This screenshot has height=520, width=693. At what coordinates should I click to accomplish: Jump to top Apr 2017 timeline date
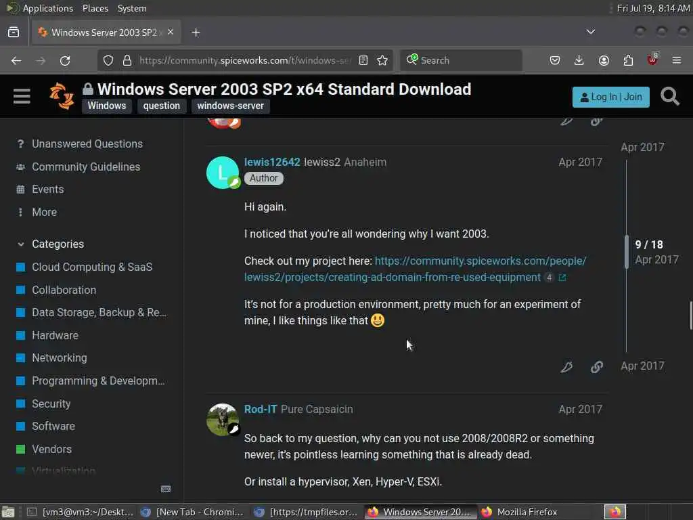click(642, 147)
